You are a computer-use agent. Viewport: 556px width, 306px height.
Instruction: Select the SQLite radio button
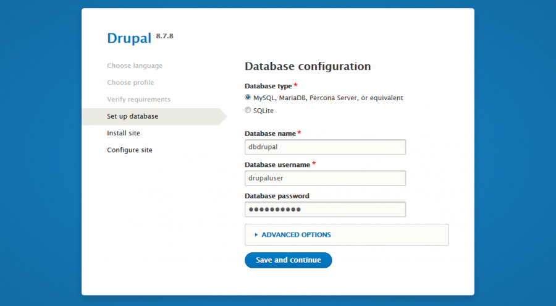pyautogui.click(x=248, y=110)
